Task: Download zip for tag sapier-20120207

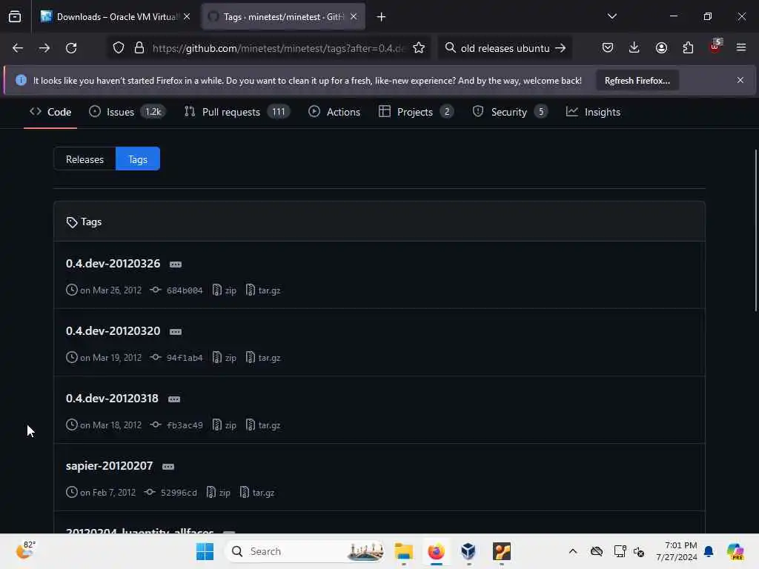Action: [x=219, y=492]
